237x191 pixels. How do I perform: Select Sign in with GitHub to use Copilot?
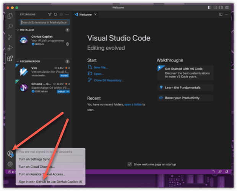coord(50,182)
